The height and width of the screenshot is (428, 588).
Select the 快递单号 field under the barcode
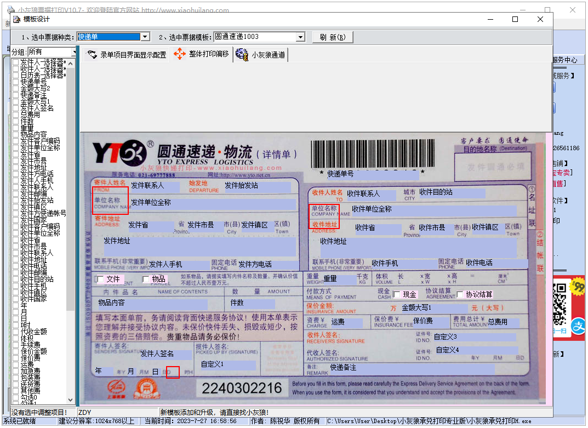click(x=373, y=174)
